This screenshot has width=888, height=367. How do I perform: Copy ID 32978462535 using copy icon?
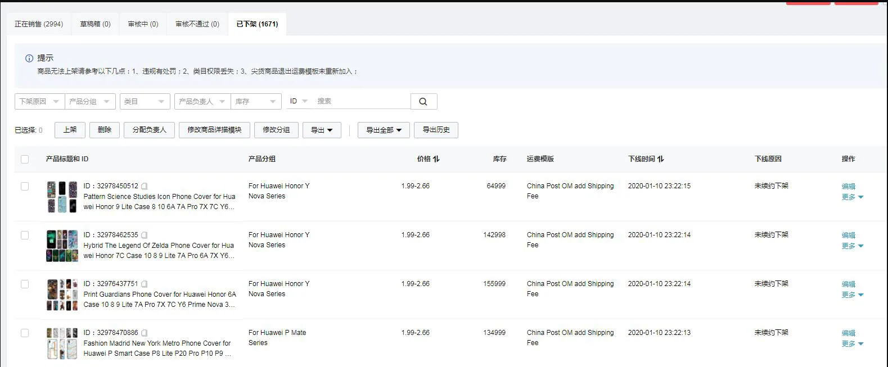click(x=145, y=235)
